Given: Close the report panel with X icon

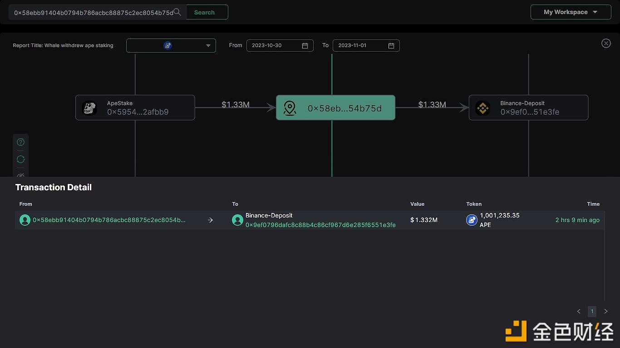Looking at the screenshot, I should pyautogui.click(x=606, y=43).
